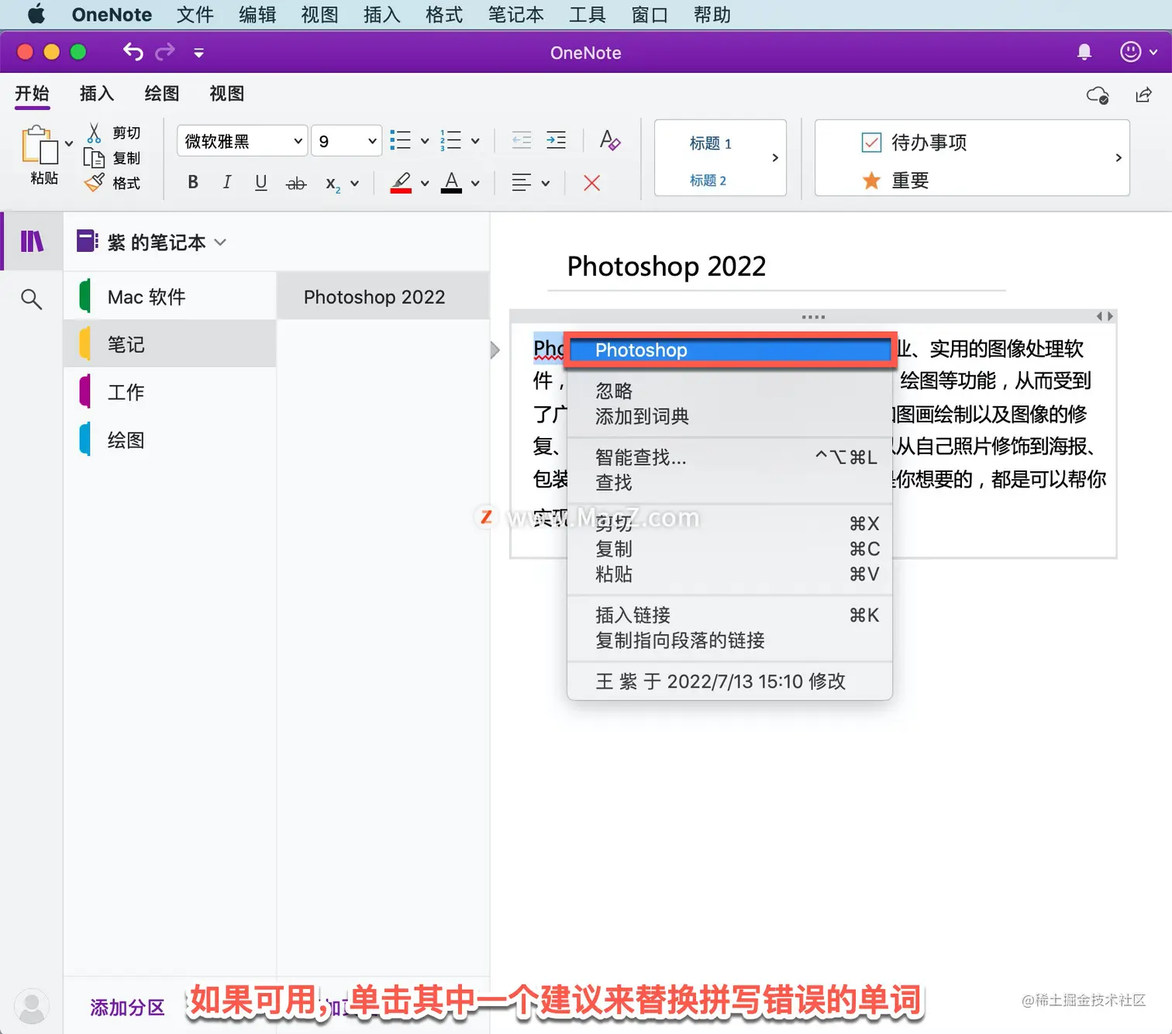This screenshot has height=1034, width=1172.
Task: Click the search magnifier icon
Action: [31, 298]
